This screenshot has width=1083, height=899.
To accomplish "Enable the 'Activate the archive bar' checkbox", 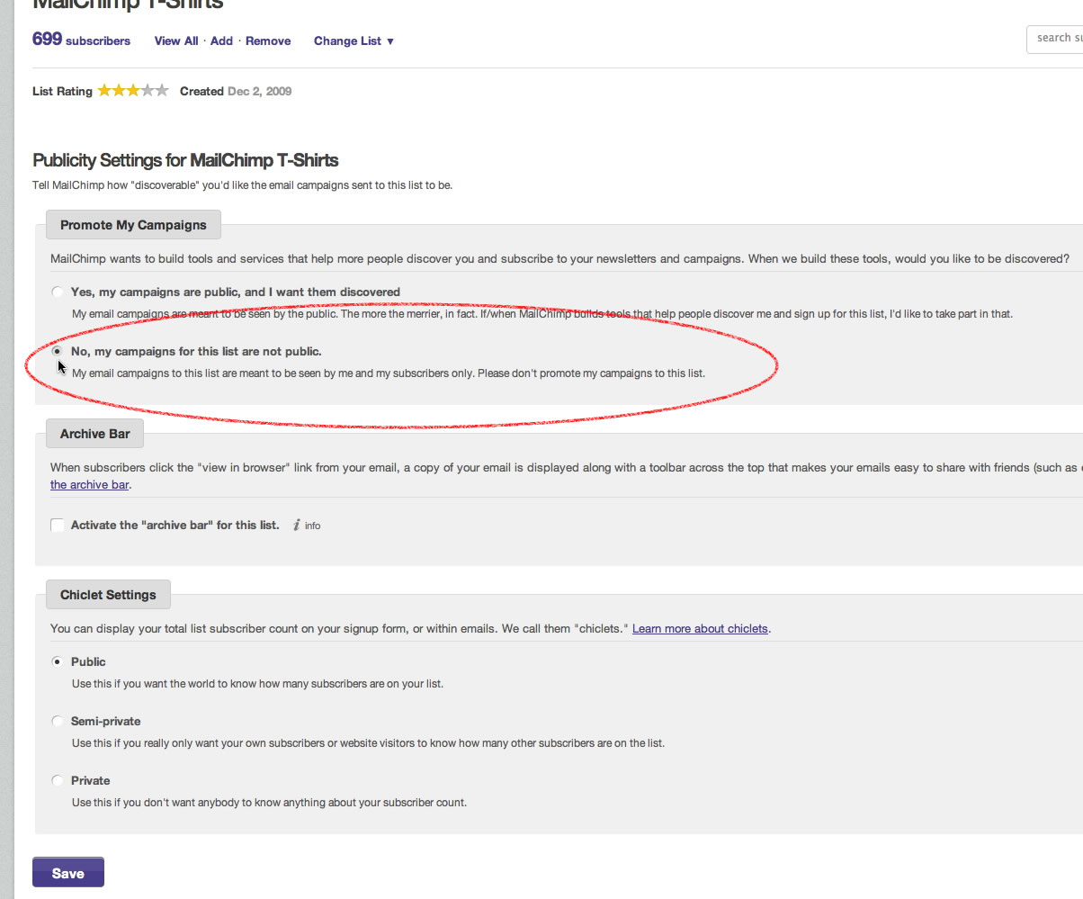I will pos(58,526).
